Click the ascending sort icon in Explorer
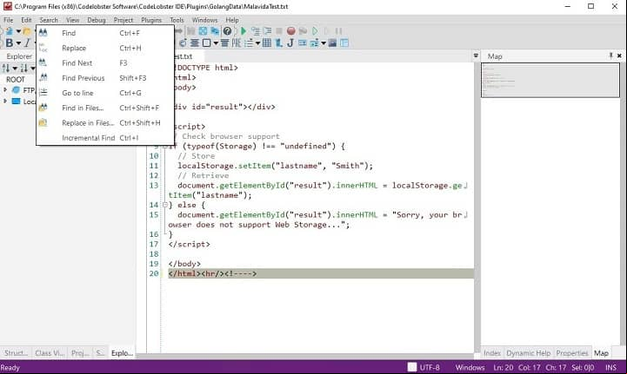This screenshot has height=374, width=627. point(6,68)
